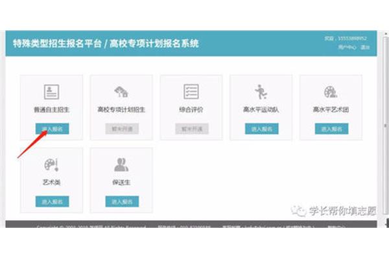389x259 pixels.
Task: Click the 普通自主招生 ID card icon
Action: coord(51,92)
